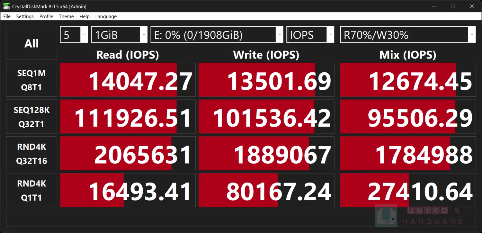This screenshot has height=233, width=482.
Task: Open the Theme menu
Action: pyautogui.click(x=66, y=16)
